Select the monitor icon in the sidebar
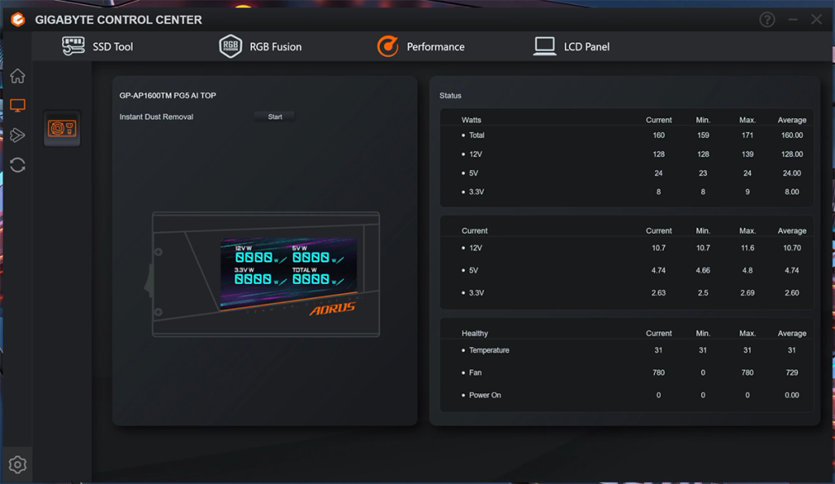835x484 pixels. [18, 105]
